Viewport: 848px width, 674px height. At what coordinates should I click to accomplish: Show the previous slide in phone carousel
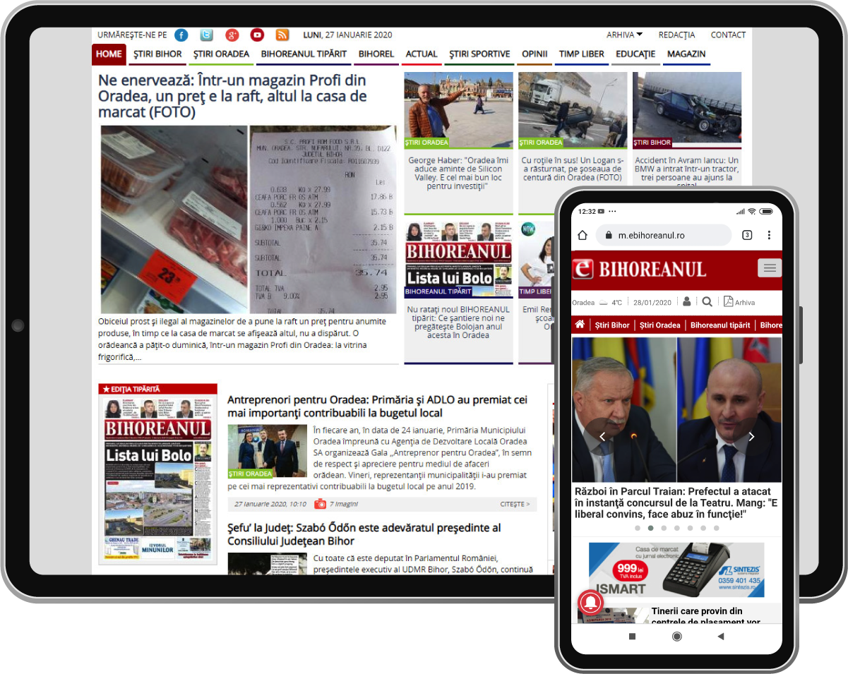(602, 437)
